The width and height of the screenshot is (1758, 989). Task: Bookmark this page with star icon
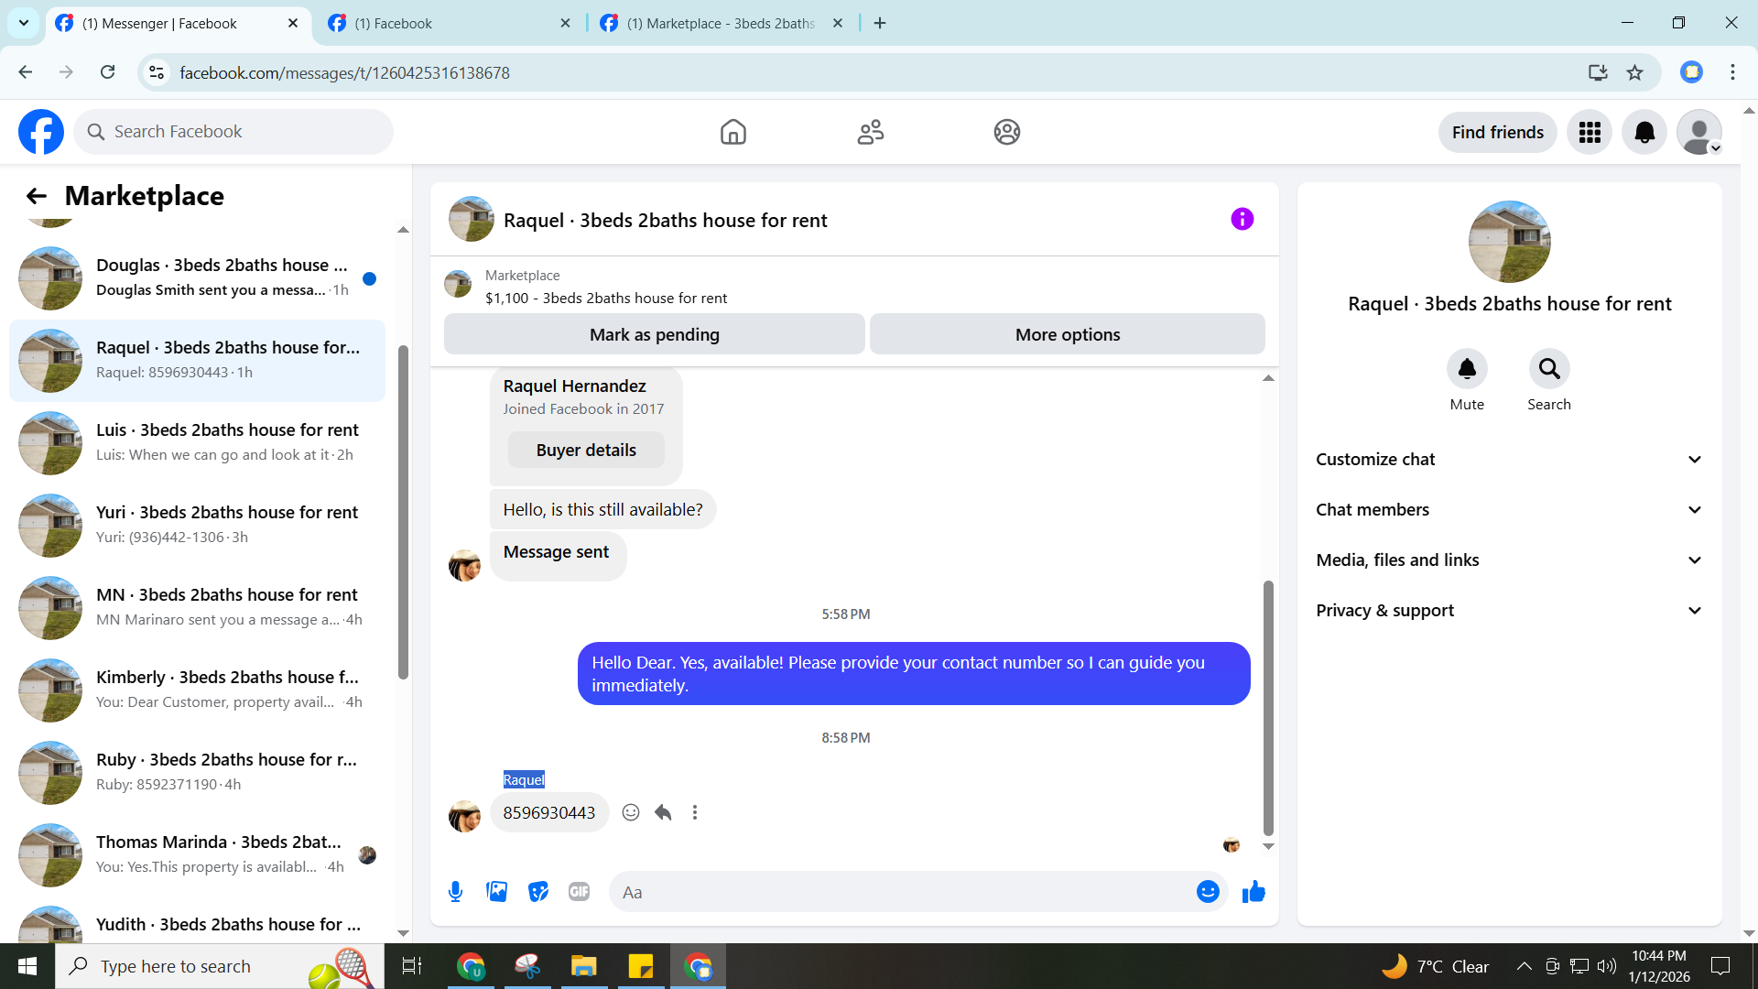click(x=1634, y=72)
